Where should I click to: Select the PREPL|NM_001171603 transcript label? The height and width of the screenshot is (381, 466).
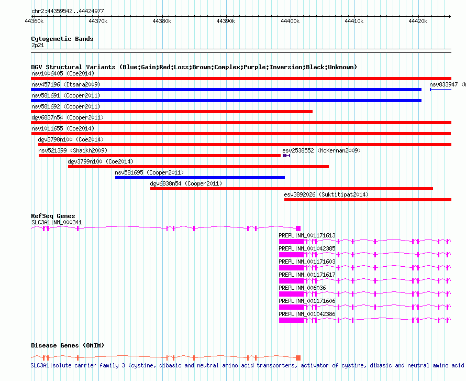(307, 262)
